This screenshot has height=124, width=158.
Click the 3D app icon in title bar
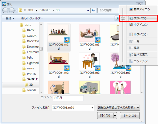pos(4,4)
